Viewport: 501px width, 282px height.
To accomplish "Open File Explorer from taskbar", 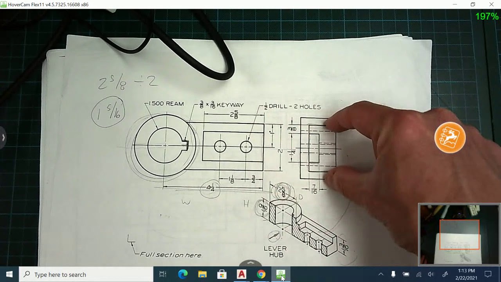I will click(x=202, y=275).
